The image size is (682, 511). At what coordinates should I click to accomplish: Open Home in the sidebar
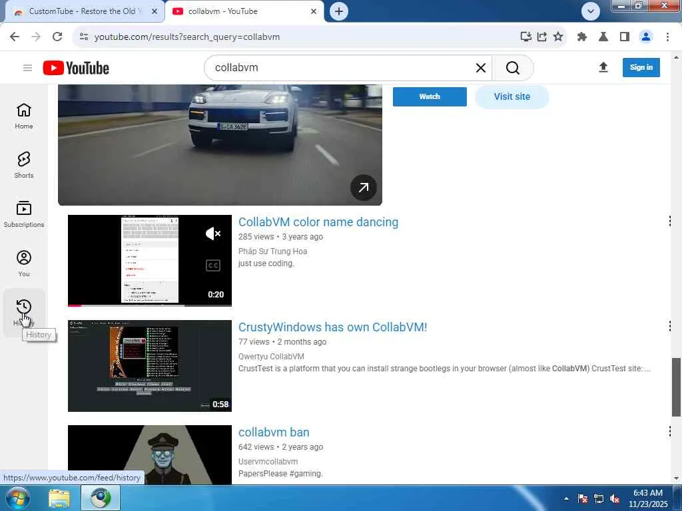tap(24, 116)
